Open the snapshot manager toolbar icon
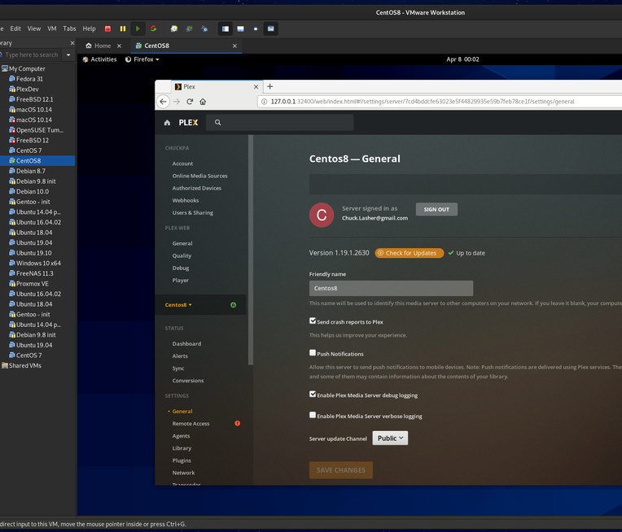Screen dimensions: 622x532 click(204, 28)
